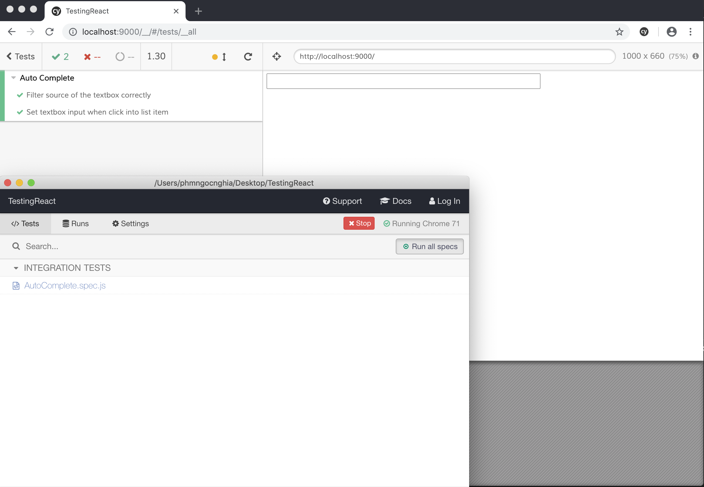
Task: Stop the running browser
Action: point(359,223)
